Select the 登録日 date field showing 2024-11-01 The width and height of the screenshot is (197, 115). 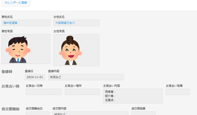pos(35,77)
